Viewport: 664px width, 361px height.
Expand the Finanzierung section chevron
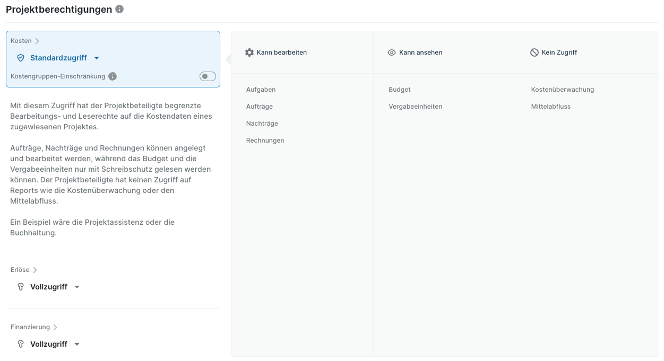tap(55, 327)
